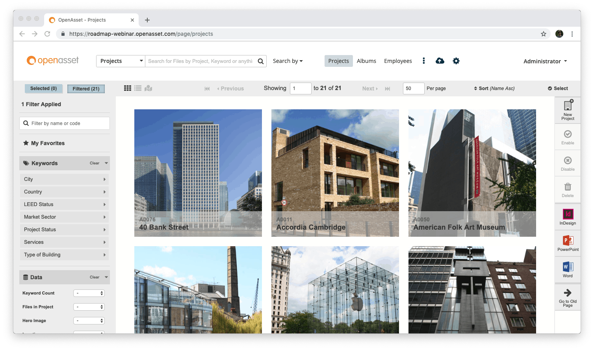Screen dimensions: 594x350
Task: Select the Projects nav tab
Action: pyautogui.click(x=338, y=61)
